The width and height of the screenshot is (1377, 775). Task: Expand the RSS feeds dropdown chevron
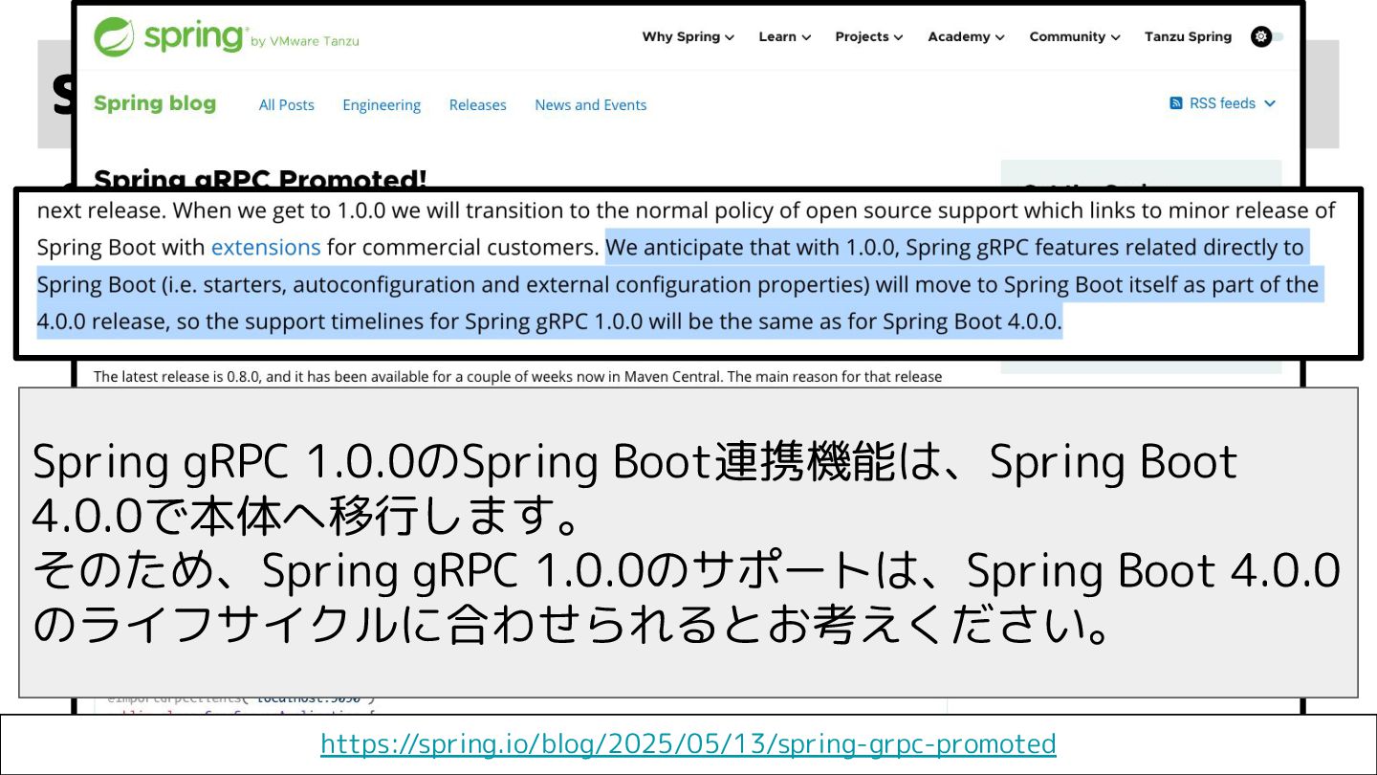click(x=1270, y=103)
